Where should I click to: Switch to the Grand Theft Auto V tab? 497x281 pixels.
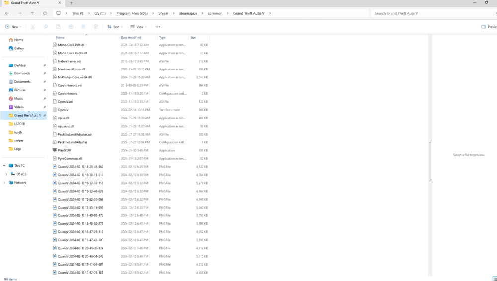pyautogui.click(x=32, y=3)
